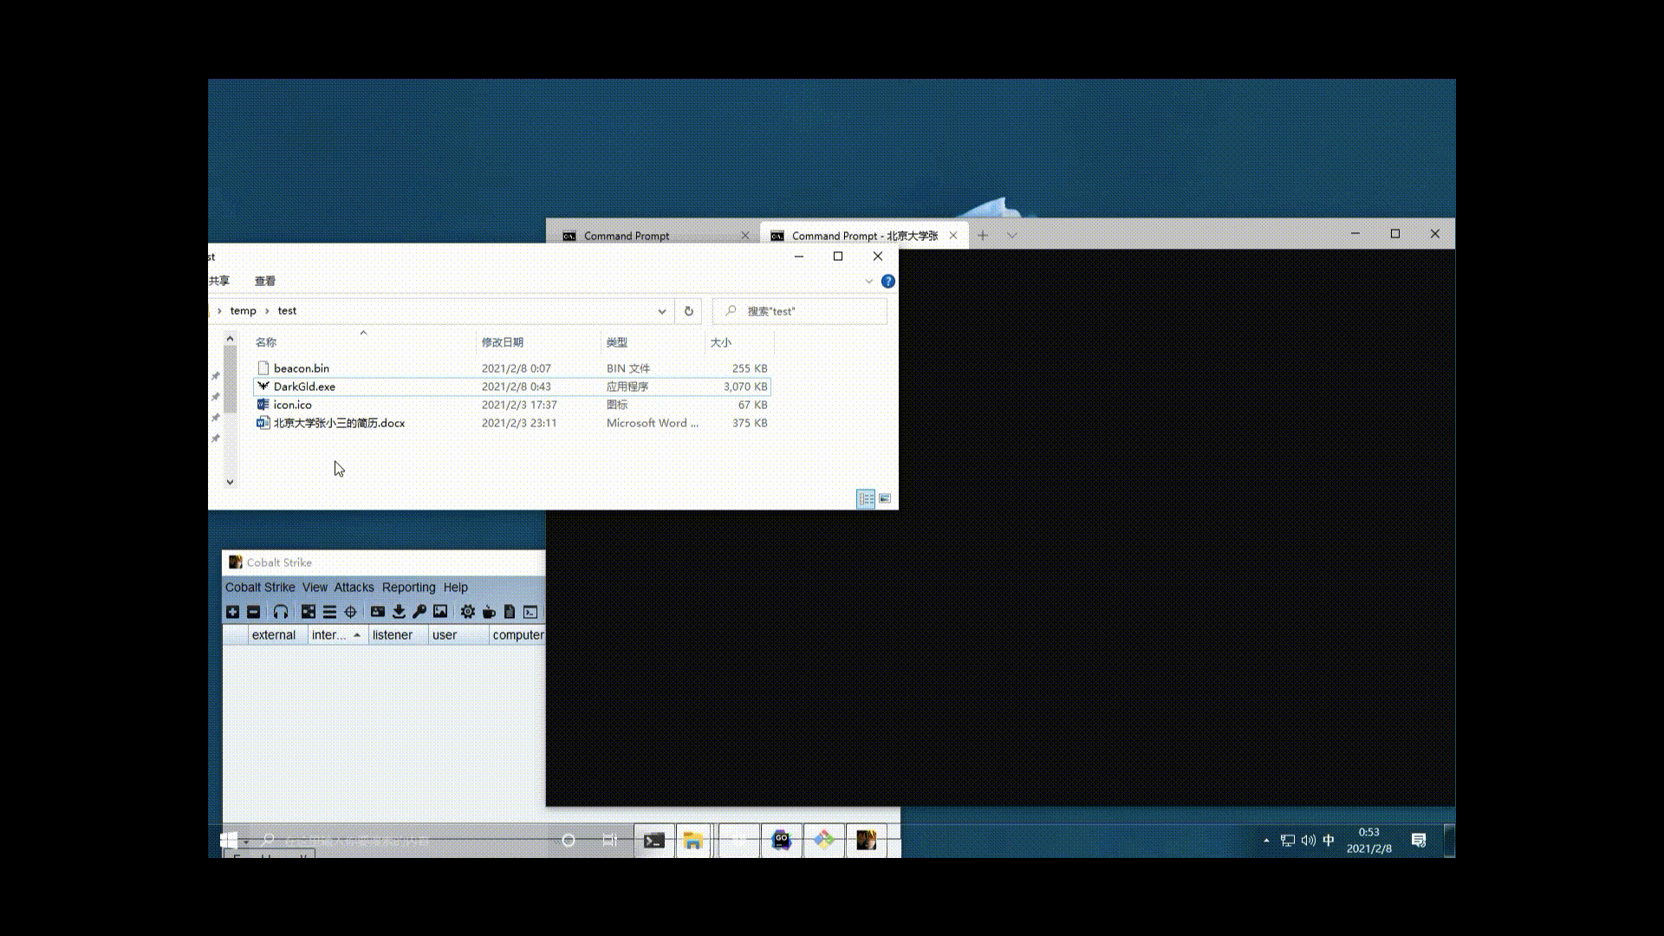The width and height of the screenshot is (1664, 936).
Task: Open the screenshots picture icon in toolbar
Action: click(x=440, y=612)
